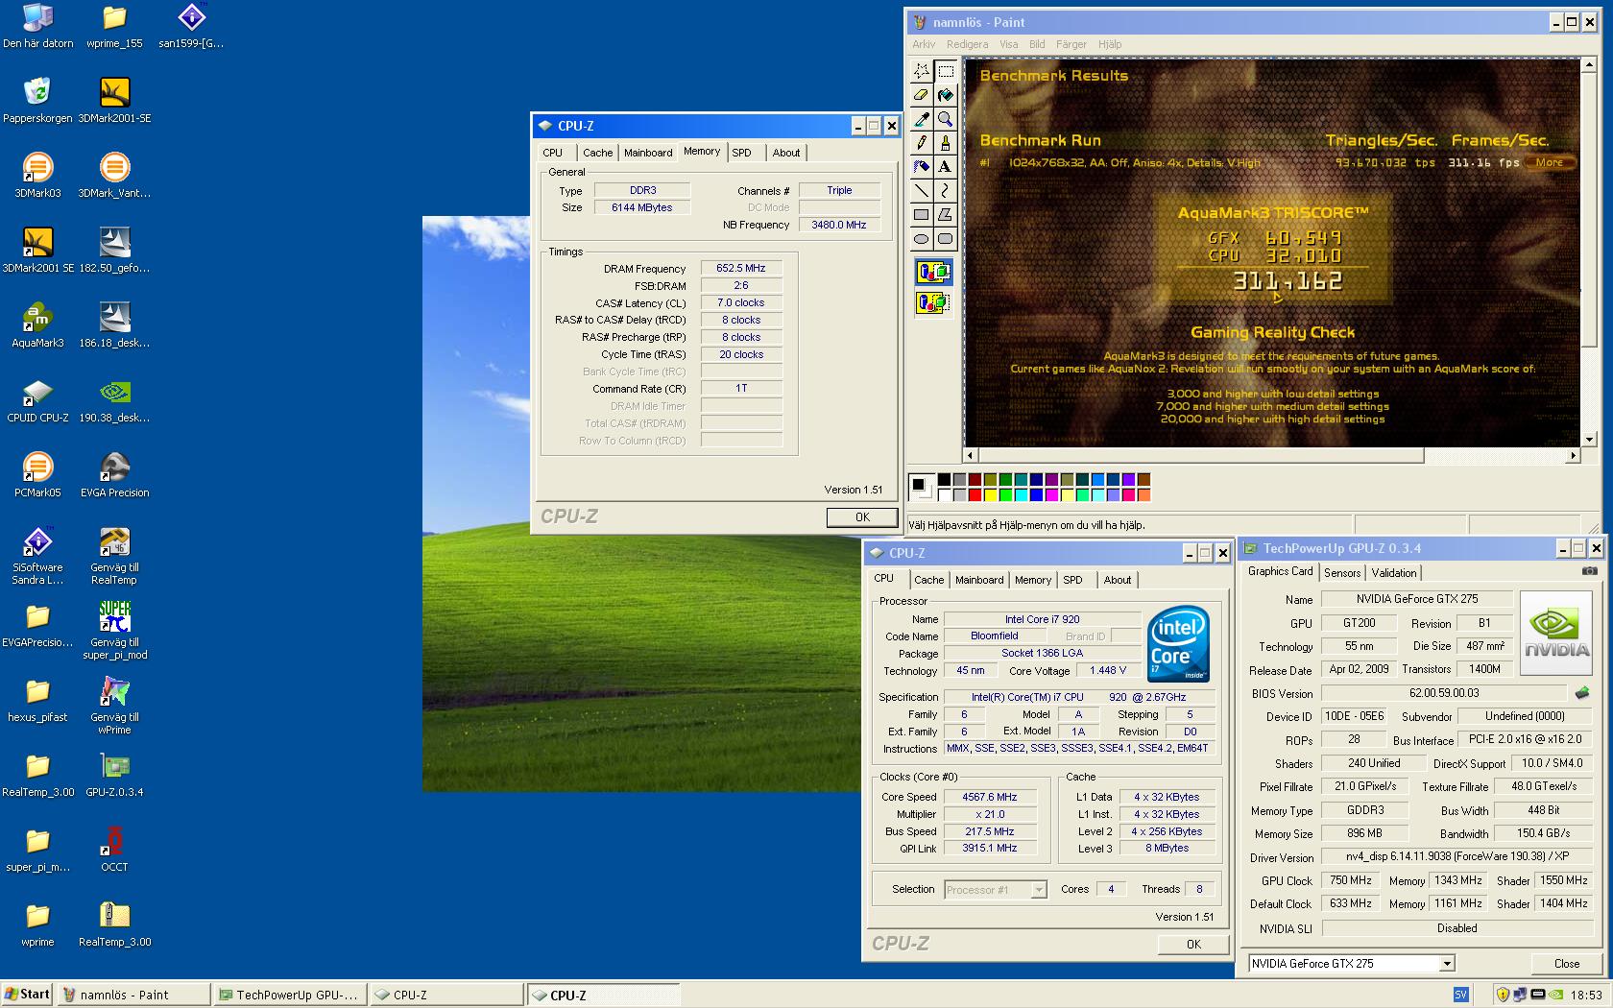The height and width of the screenshot is (1008, 1613).
Task: Click the Close button in GPU-Z
Action: 1566,964
